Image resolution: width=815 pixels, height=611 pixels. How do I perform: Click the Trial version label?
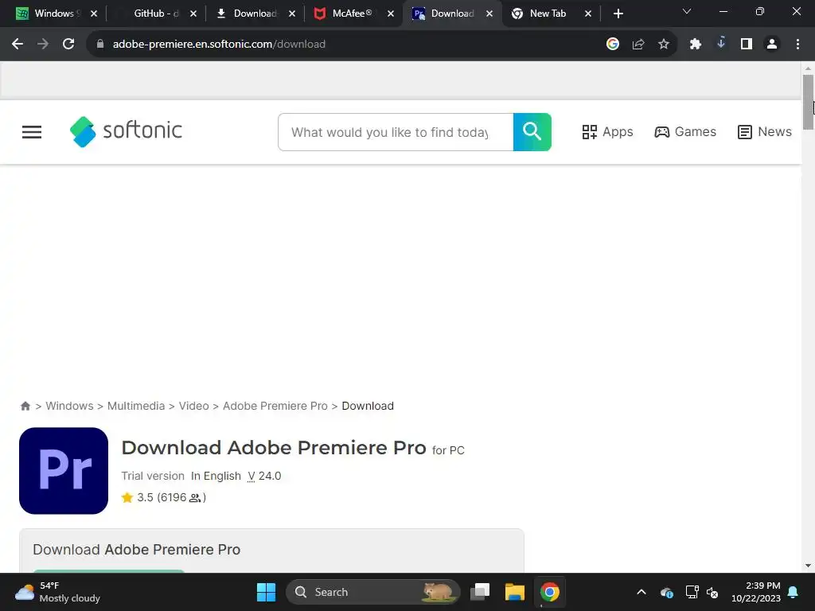[153, 476]
